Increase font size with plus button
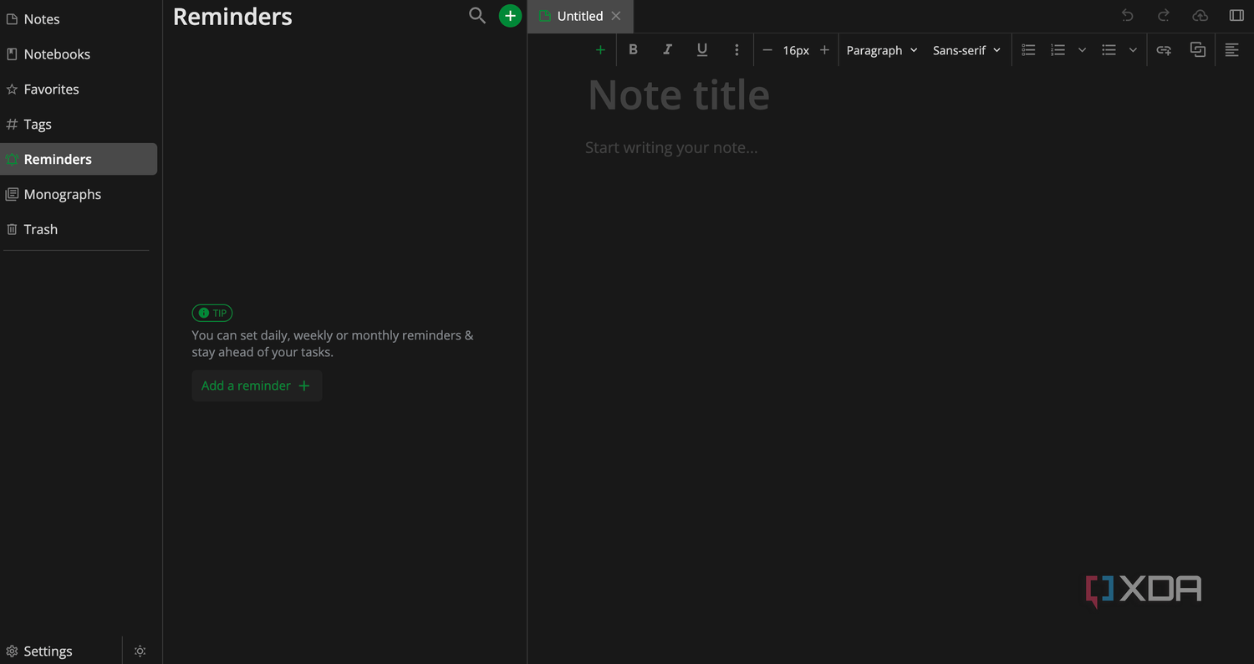 pyautogui.click(x=824, y=50)
